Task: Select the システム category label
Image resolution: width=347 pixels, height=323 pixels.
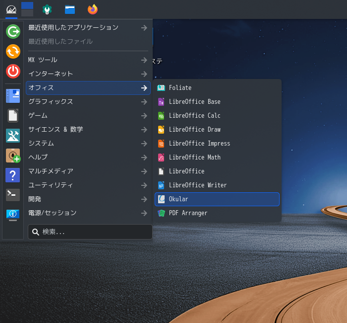Action: pos(41,144)
